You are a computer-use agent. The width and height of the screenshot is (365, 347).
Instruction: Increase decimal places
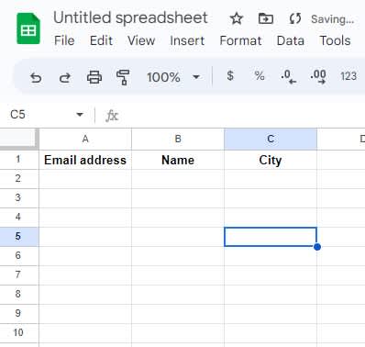[x=318, y=77]
